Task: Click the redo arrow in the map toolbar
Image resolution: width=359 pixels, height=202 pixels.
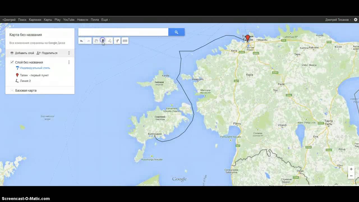Action: pos(88,41)
